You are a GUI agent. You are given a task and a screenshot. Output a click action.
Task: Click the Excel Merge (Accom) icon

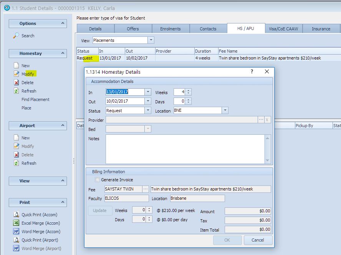click(16, 223)
